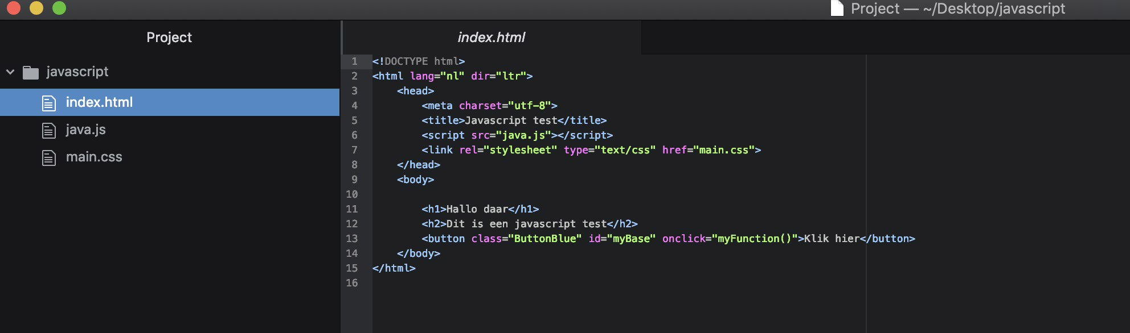This screenshot has width=1130, height=333.
Task: Switch to the index.html editor tab
Action: (x=491, y=38)
